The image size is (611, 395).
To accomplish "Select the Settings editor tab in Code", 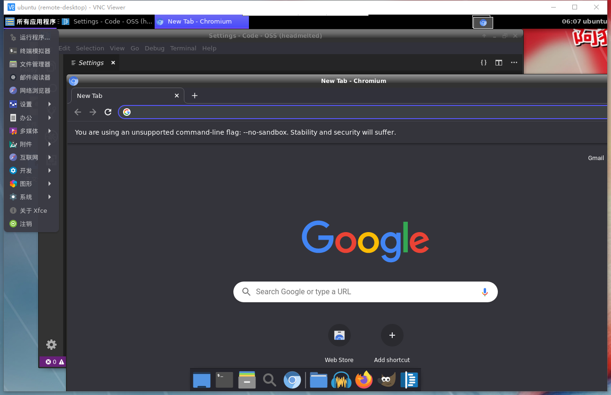I will pos(92,63).
